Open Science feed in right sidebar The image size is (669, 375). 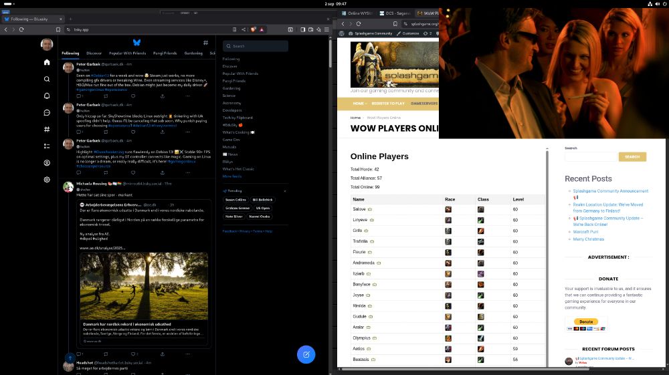[x=229, y=96]
